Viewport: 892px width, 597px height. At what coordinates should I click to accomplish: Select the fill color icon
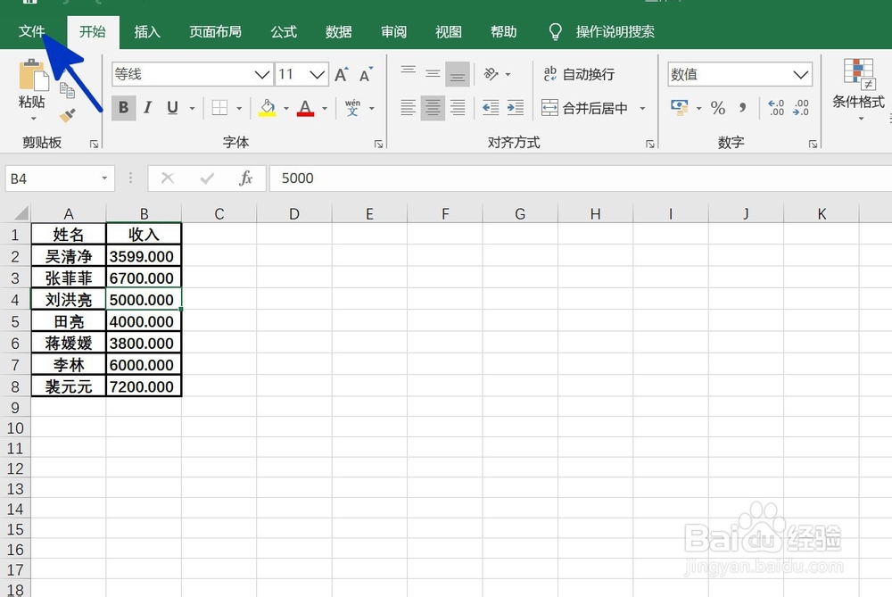click(268, 108)
